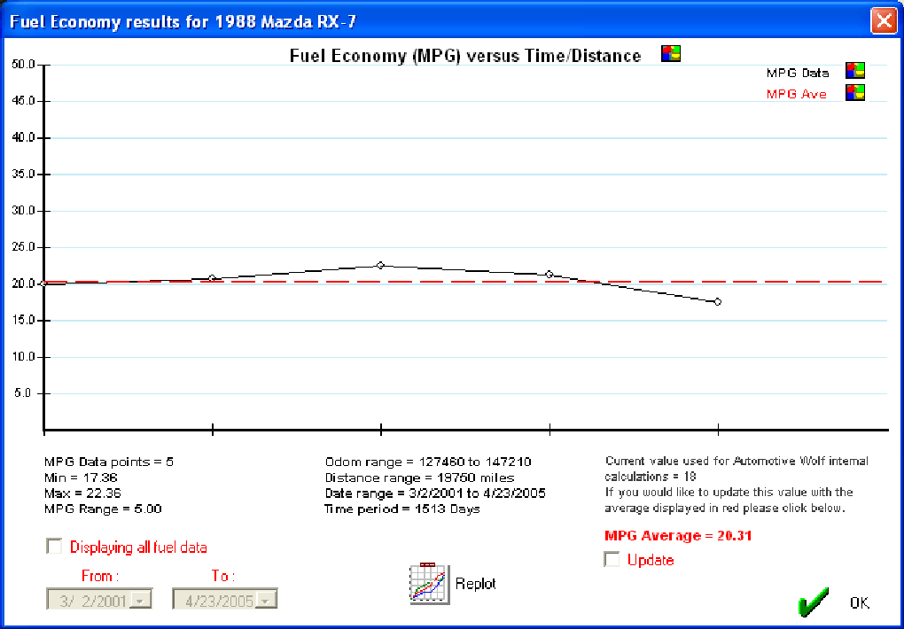Click the chart title Fuel Economy (MPG) versus Time/Distance
Image resolution: width=904 pixels, height=629 pixels.
(x=464, y=56)
